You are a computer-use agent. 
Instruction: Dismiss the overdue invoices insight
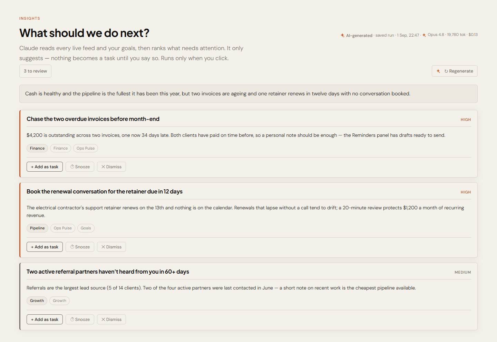coord(111,167)
